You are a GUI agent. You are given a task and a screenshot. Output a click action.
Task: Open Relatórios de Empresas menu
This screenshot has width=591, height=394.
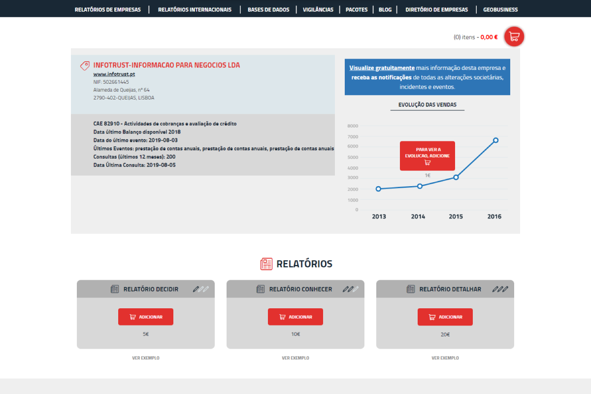107,9
